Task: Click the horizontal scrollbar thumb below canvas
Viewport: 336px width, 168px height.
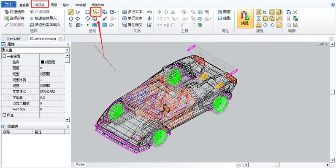Action: (x=277, y=165)
